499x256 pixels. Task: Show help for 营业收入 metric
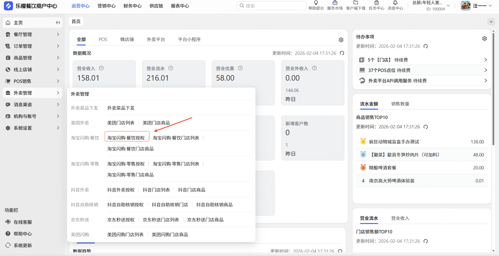(x=101, y=68)
